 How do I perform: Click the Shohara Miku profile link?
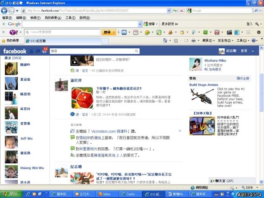pyautogui.click(x=215, y=61)
